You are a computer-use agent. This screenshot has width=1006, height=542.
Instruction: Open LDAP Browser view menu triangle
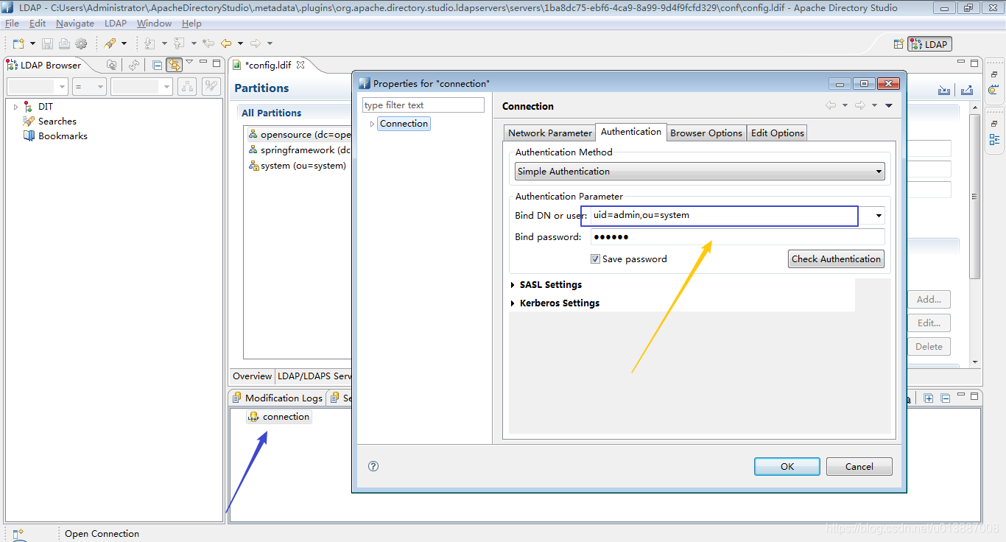coord(189,63)
